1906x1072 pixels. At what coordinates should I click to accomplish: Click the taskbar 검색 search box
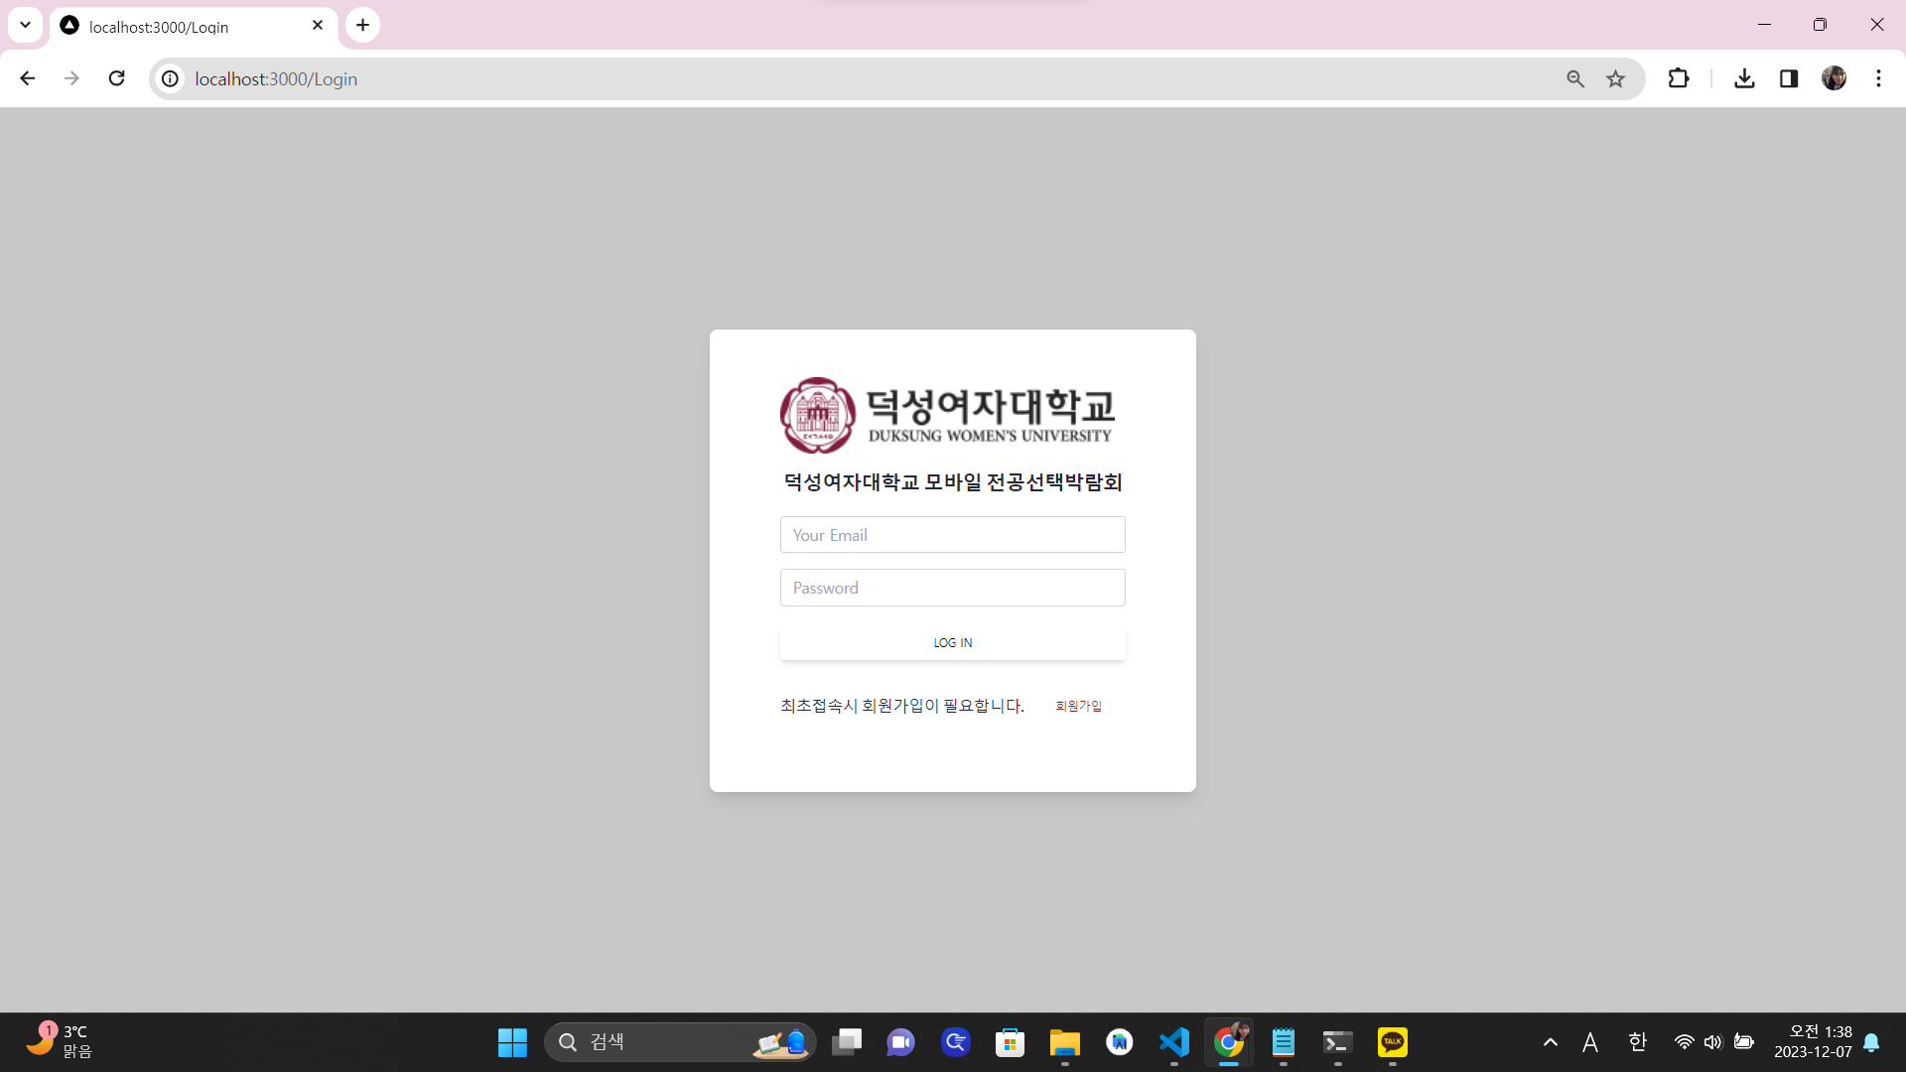680,1042
